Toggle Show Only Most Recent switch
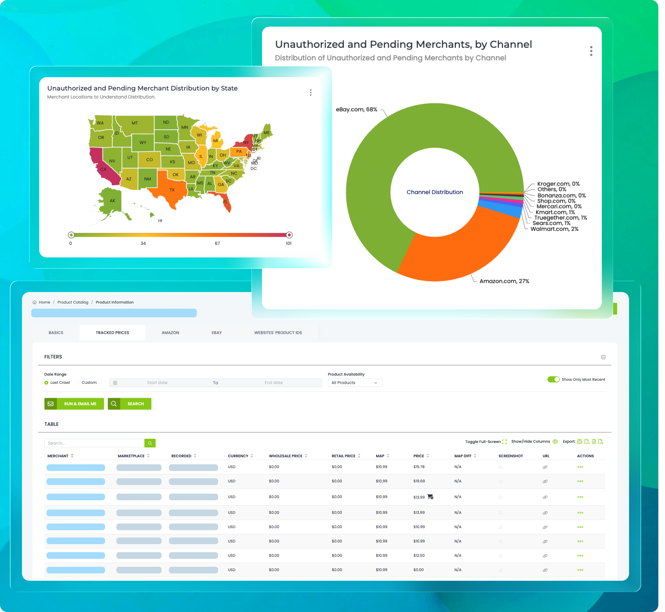This screenshot has height=612, width=665. (554, 380)
